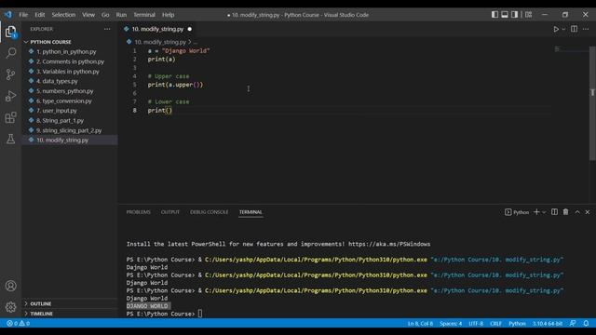
Task: Open the View menu
Action: pyautogui.click(x=88, y=15)
